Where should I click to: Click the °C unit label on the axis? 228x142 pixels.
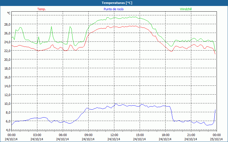click(9, 13)
